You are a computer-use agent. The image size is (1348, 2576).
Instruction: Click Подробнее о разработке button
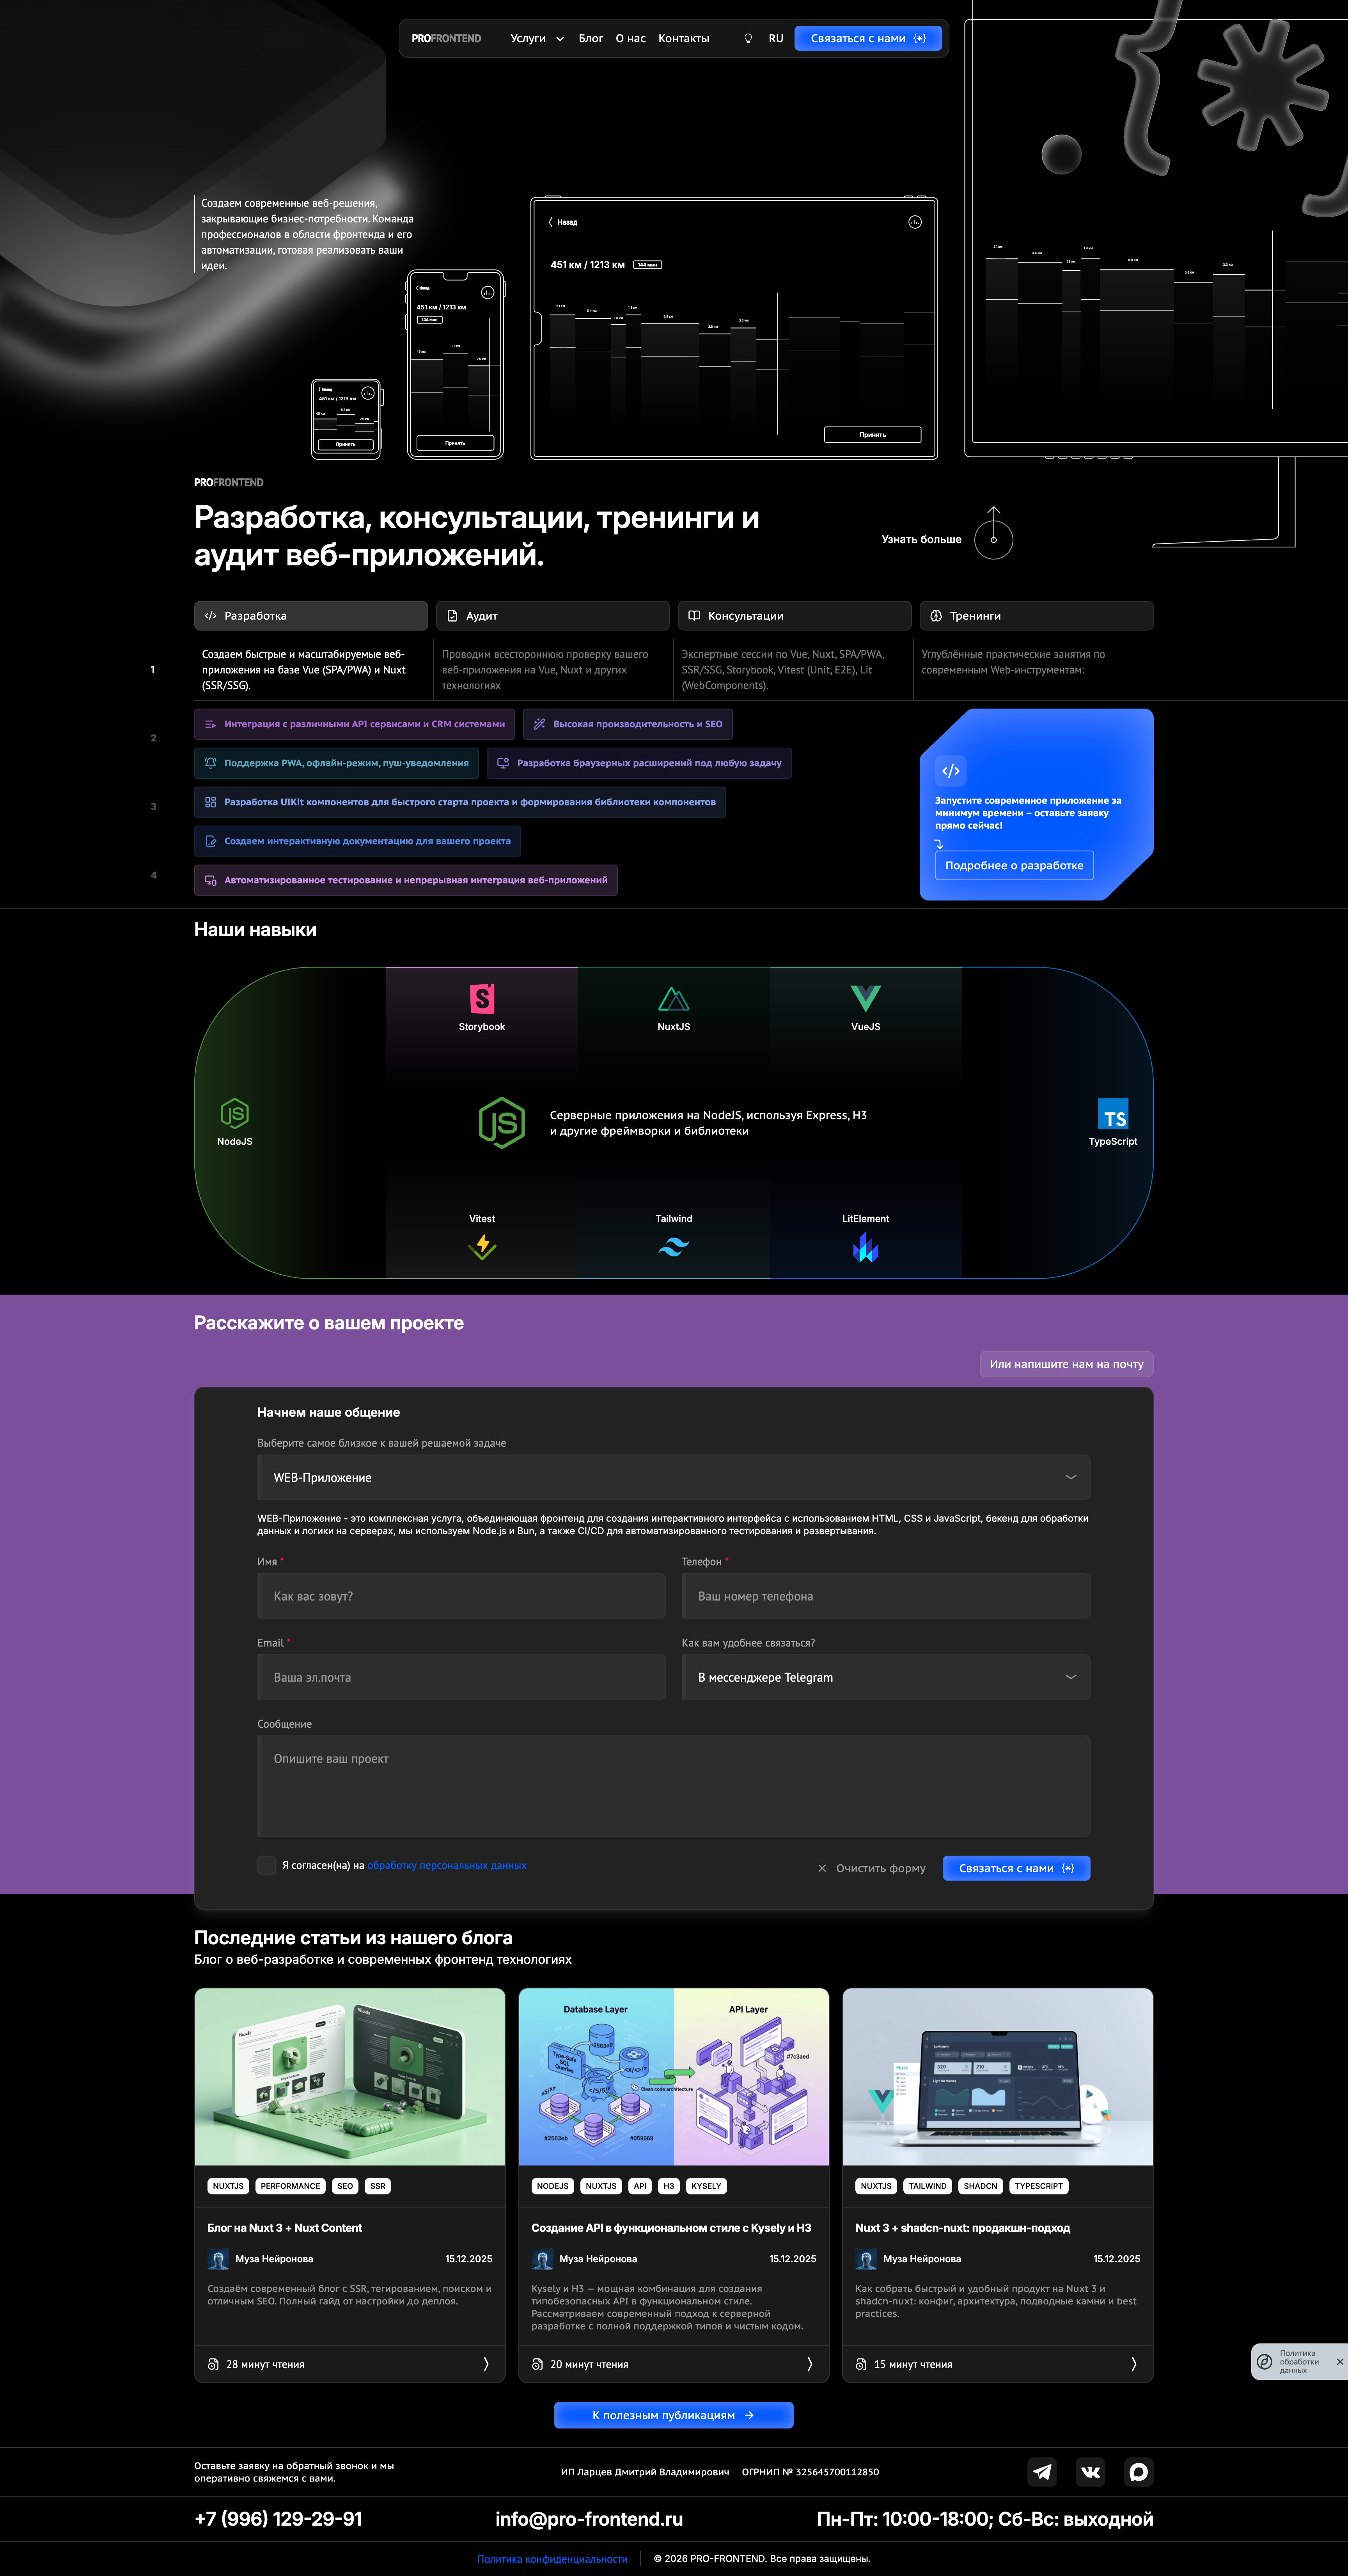1014,866
